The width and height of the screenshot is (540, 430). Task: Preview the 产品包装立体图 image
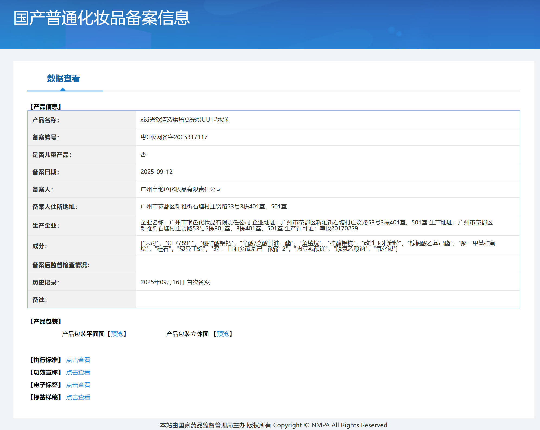[223, 334]
